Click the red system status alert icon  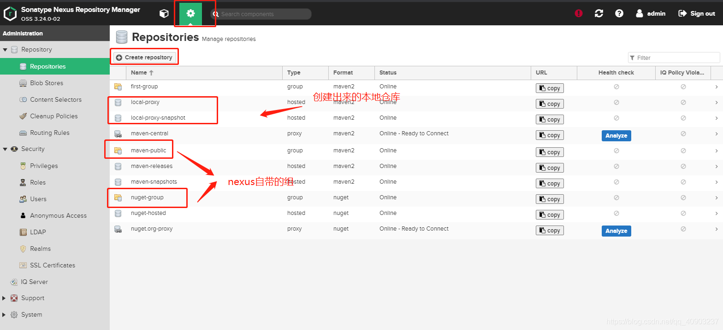click(x=579, y=14)
